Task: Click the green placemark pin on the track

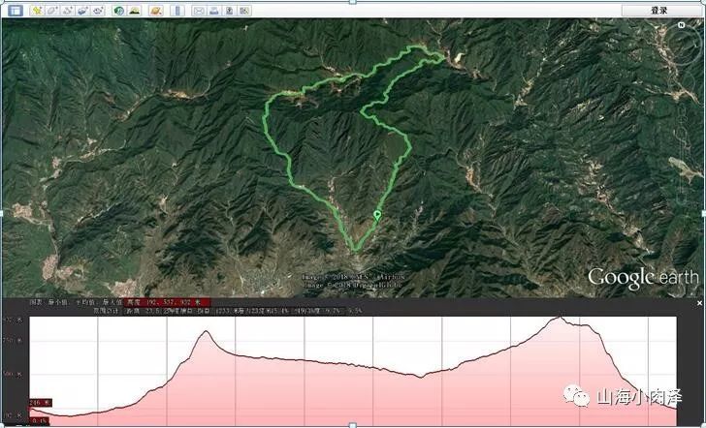Action: [377, 215]
